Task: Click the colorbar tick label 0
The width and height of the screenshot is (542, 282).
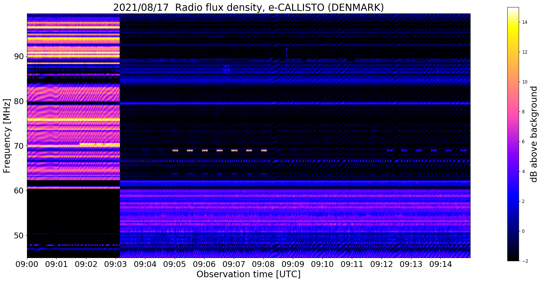Action: (523, 231)
